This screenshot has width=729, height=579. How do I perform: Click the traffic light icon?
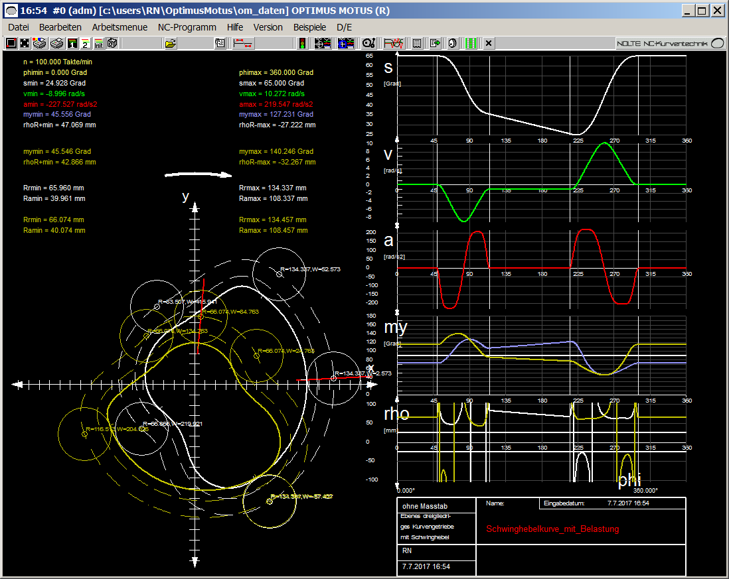[x=302, y=43]
